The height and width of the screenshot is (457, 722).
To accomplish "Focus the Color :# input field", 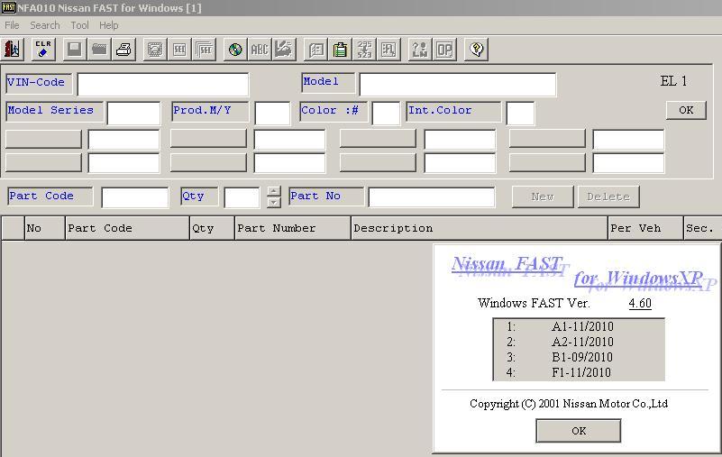I will tap(386, 114).
